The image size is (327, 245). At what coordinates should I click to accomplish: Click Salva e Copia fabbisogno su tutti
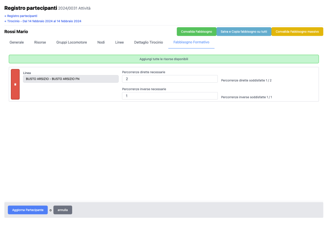pyautogui.click(x=244, y=32)
